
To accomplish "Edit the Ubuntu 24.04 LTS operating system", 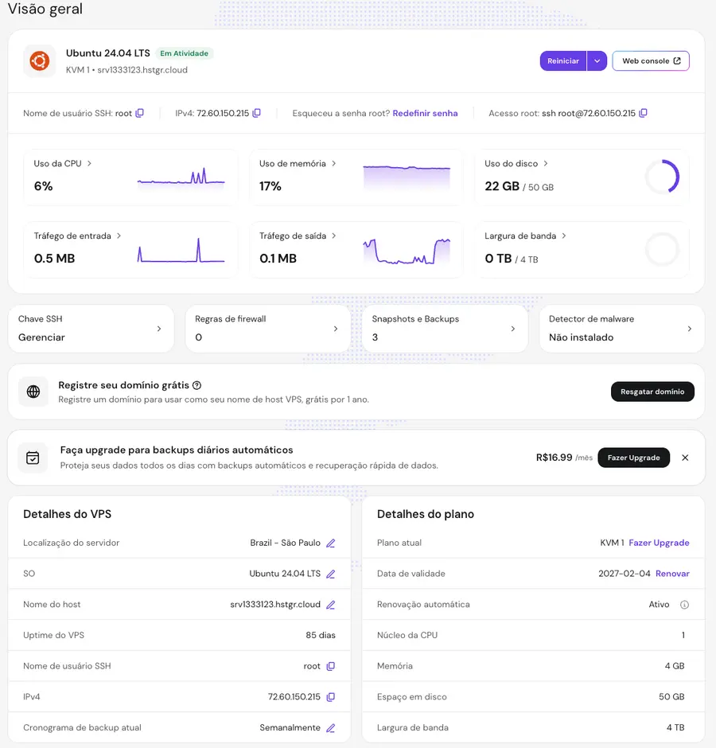I will point(331,574).
